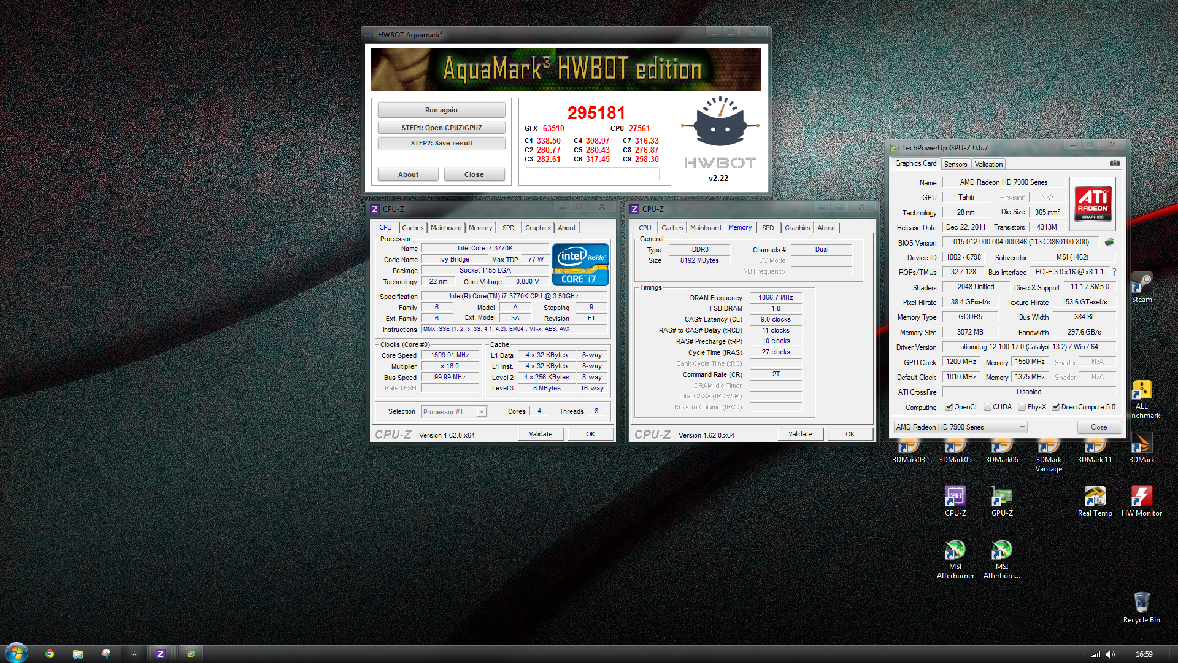The width and height of the screenshot is (1178, 663).
Task: Open the File Explorer taskbar icon
Action: click(78, 654)
